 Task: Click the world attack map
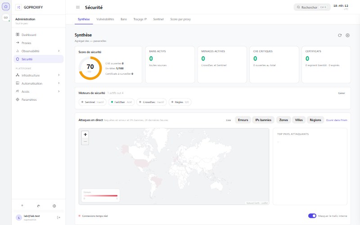tap(174, 166)
